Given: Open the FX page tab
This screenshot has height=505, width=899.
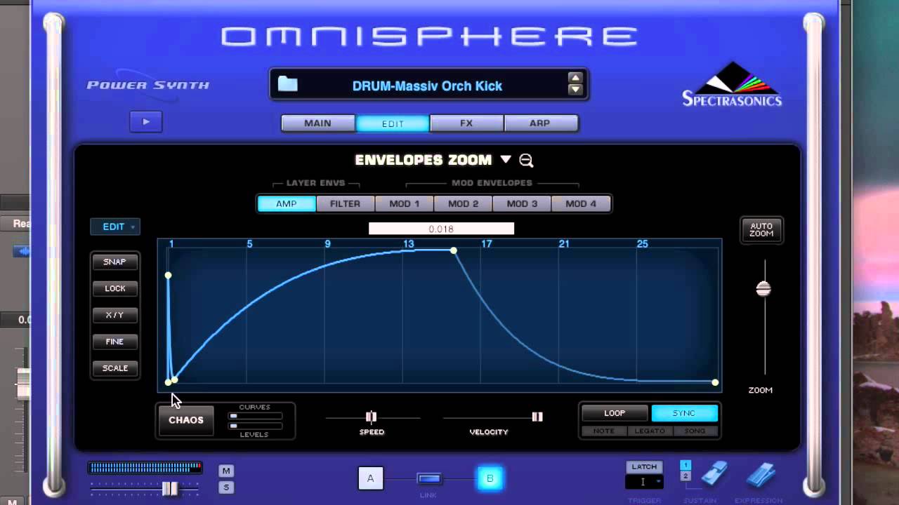Looking at the screenshot, I should point(466,123).
